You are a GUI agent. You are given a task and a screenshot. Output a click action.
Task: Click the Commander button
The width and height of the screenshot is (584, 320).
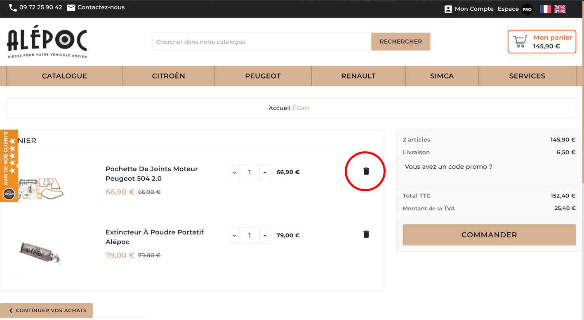point(489,235)
